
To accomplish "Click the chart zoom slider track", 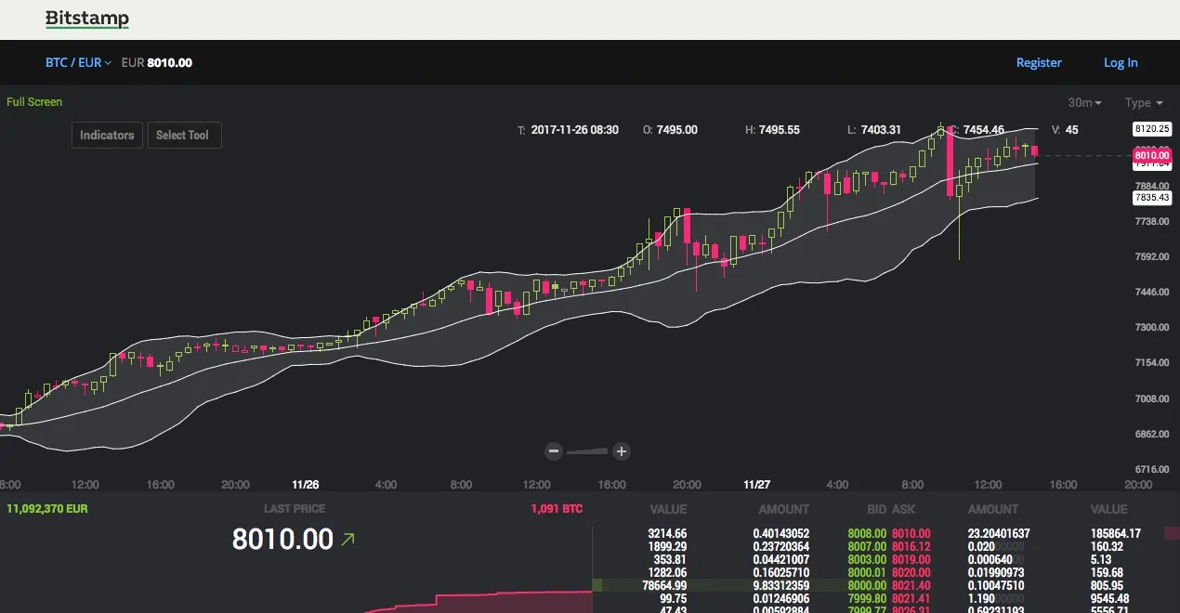I will [x=587, y=451].
